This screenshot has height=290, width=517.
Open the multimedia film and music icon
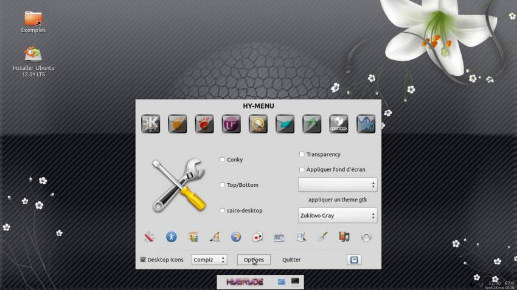pos(344,237)
